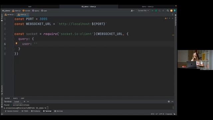The image size is (213, 120).
Task: Click client.js in the navigation bar
Action: [16, 11]
